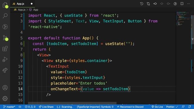194x109 pixels.
Task: Open the notifications bell
Action: pos(189,107)
